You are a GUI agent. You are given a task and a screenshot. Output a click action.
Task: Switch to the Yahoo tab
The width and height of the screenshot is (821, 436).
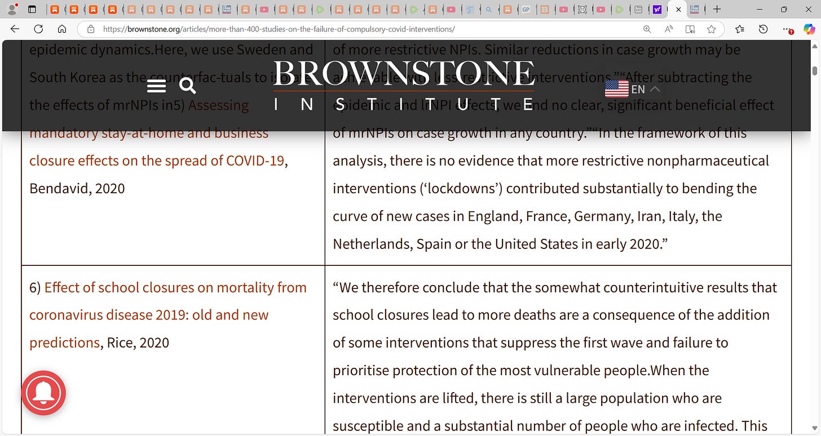657,10
